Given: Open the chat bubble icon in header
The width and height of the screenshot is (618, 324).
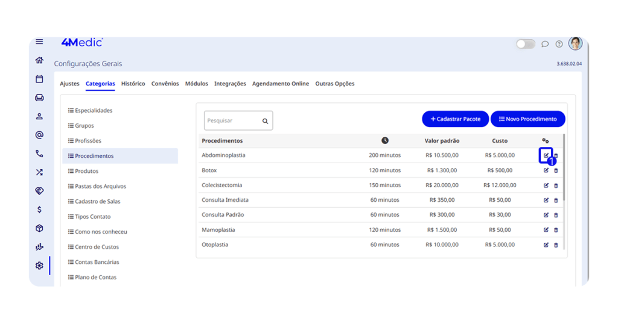Looking at the screenshot, I should (x=545, y=44).
